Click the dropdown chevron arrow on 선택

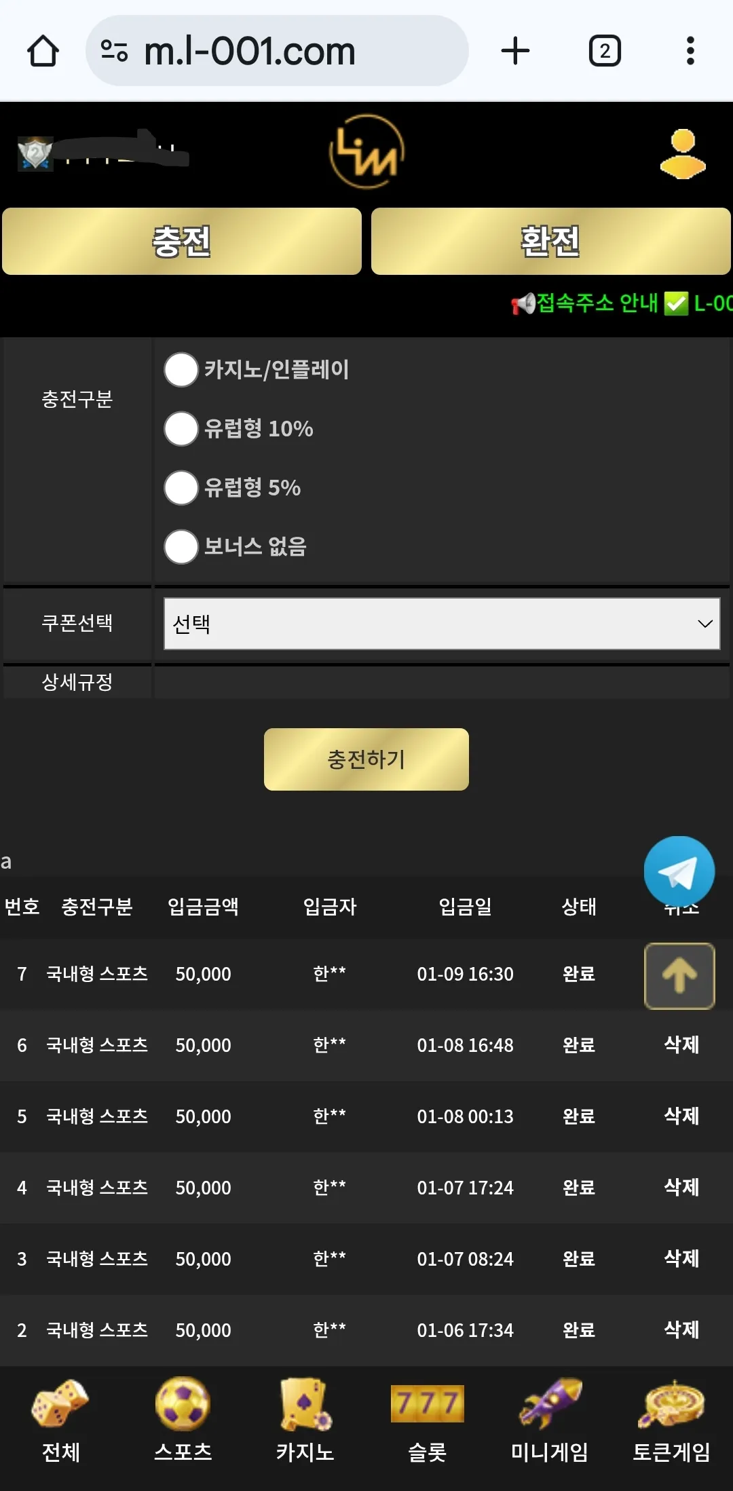pyautogui.click(x=705, y=624)
